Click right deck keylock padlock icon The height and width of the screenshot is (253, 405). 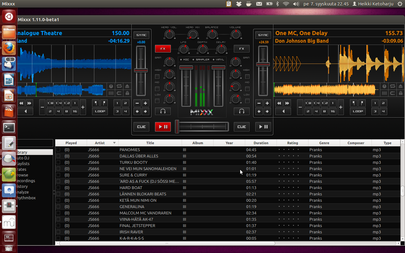(400, 93)
